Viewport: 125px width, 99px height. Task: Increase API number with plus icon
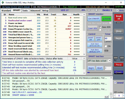click(124, 96)
